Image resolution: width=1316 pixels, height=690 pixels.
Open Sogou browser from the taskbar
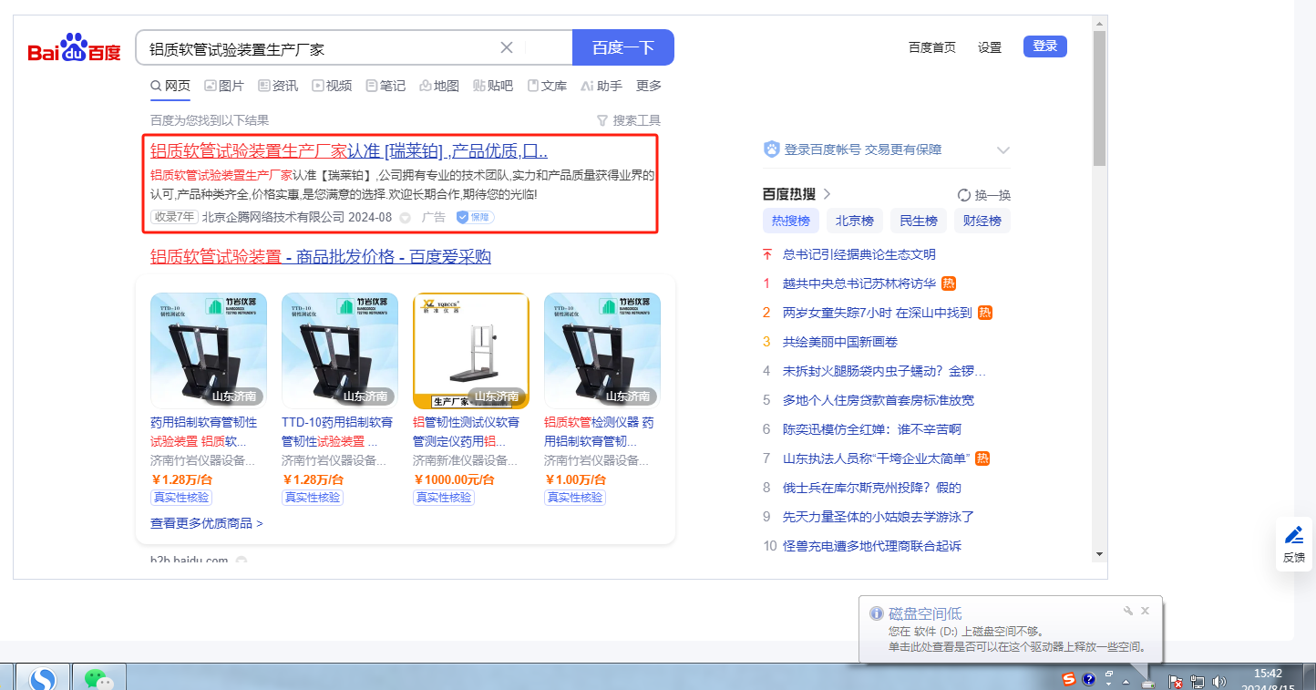pyautogui.click(x=43, y=678)
